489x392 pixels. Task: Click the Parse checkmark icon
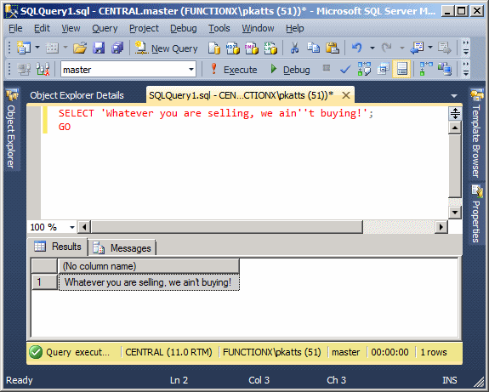click(345, 69)
